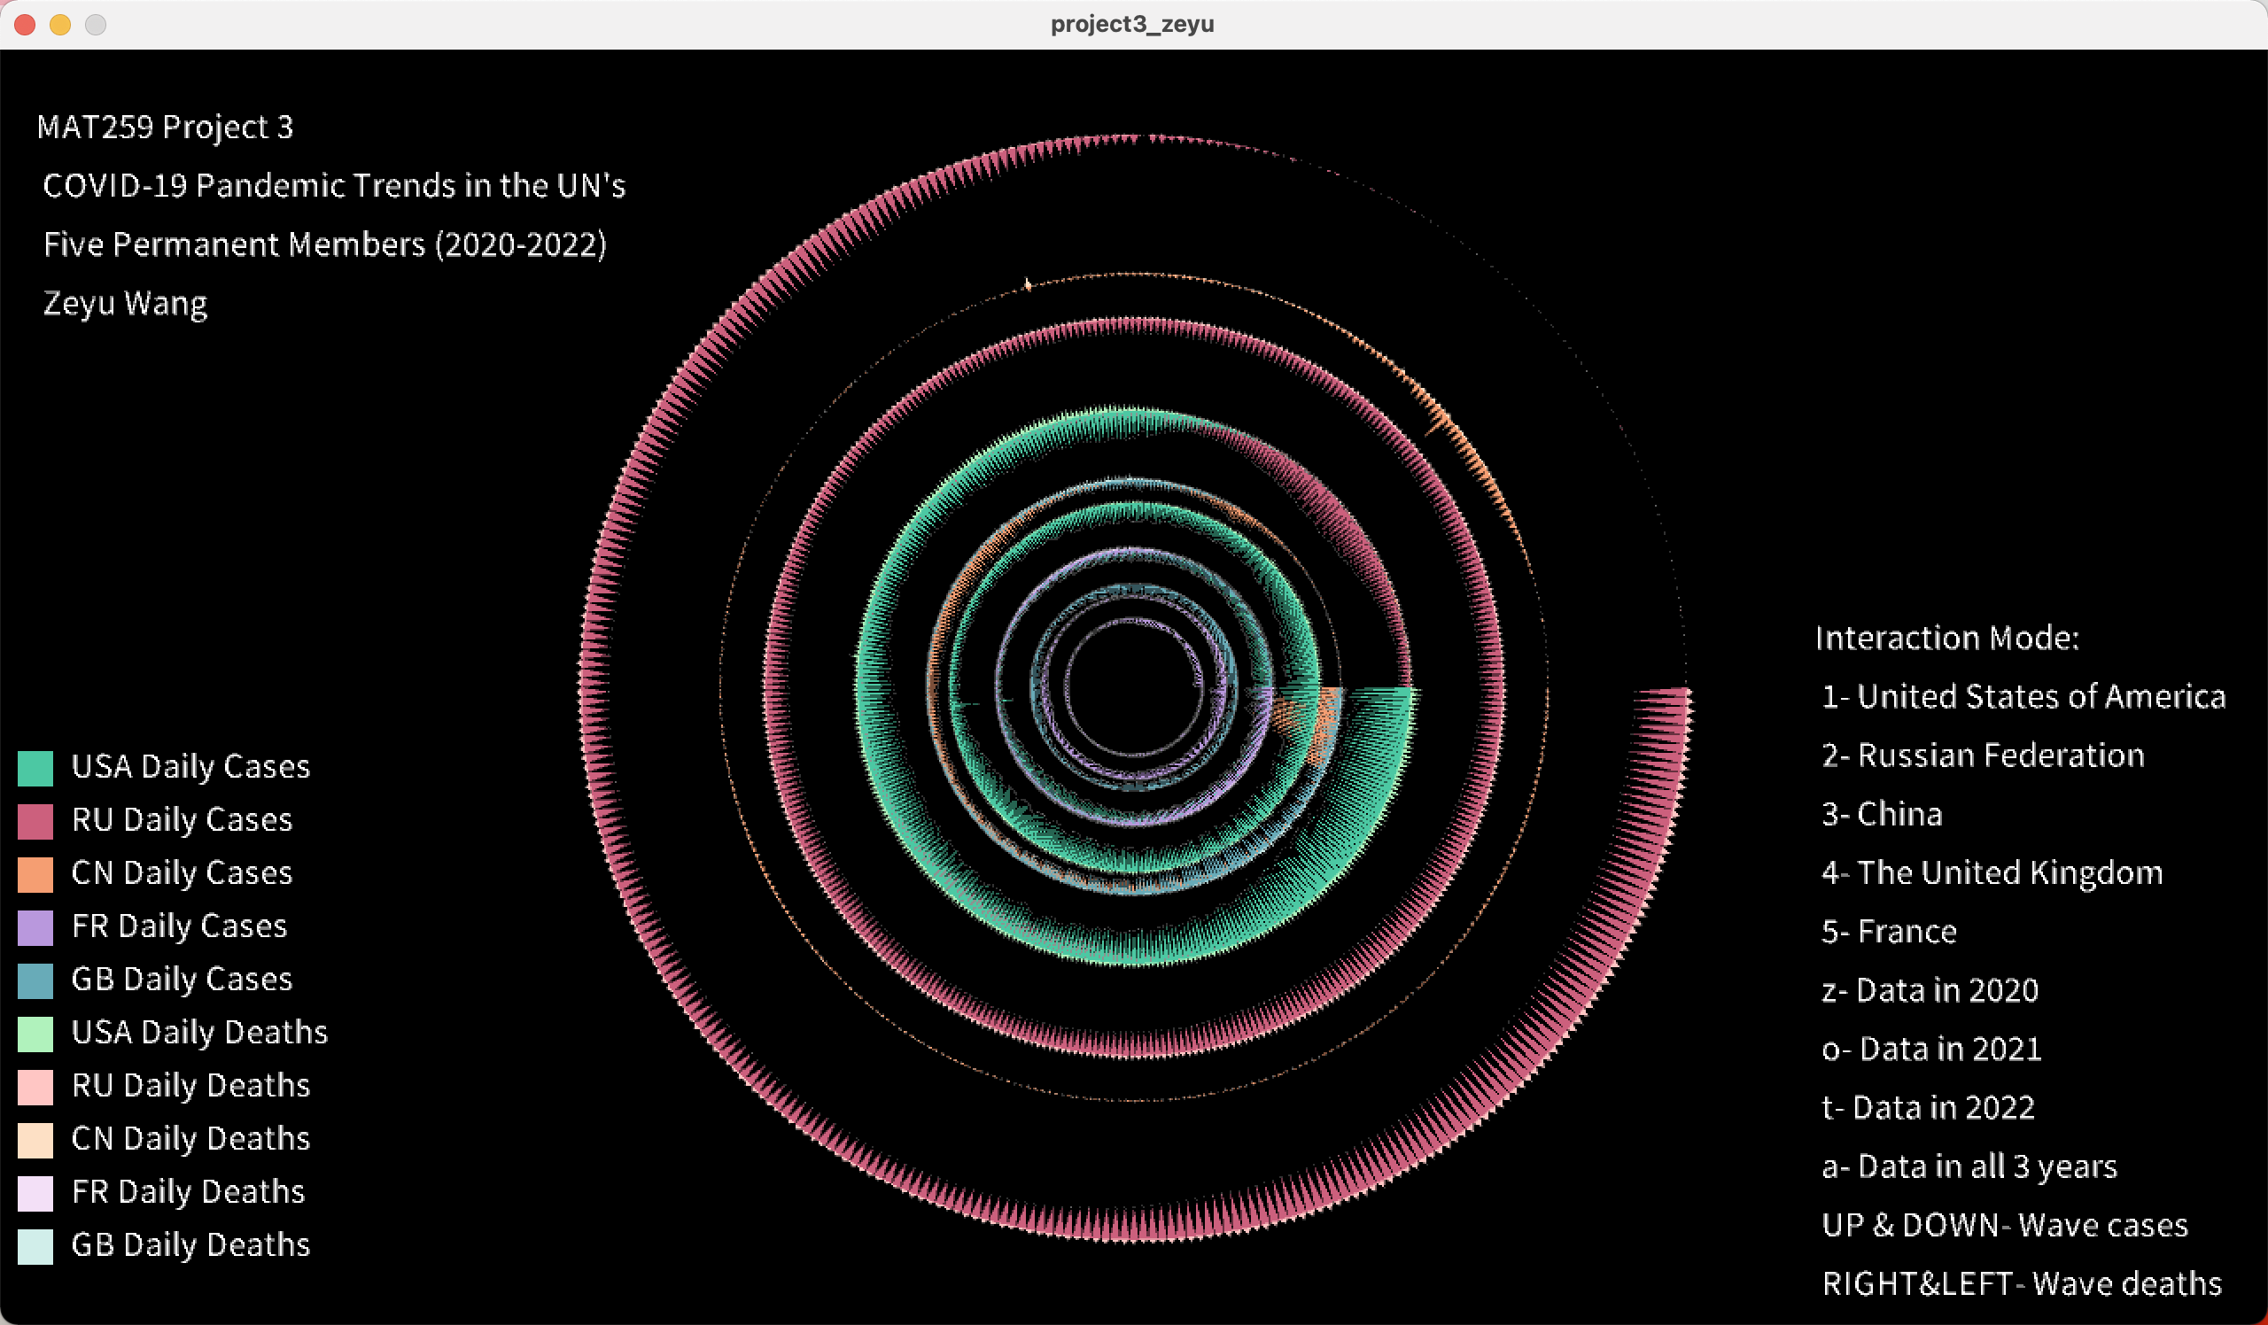The width and height of the screenshot is (2268, 1325).
Task: Click 'a- Data in all 3 years'
Action: click(1969, 1166)
